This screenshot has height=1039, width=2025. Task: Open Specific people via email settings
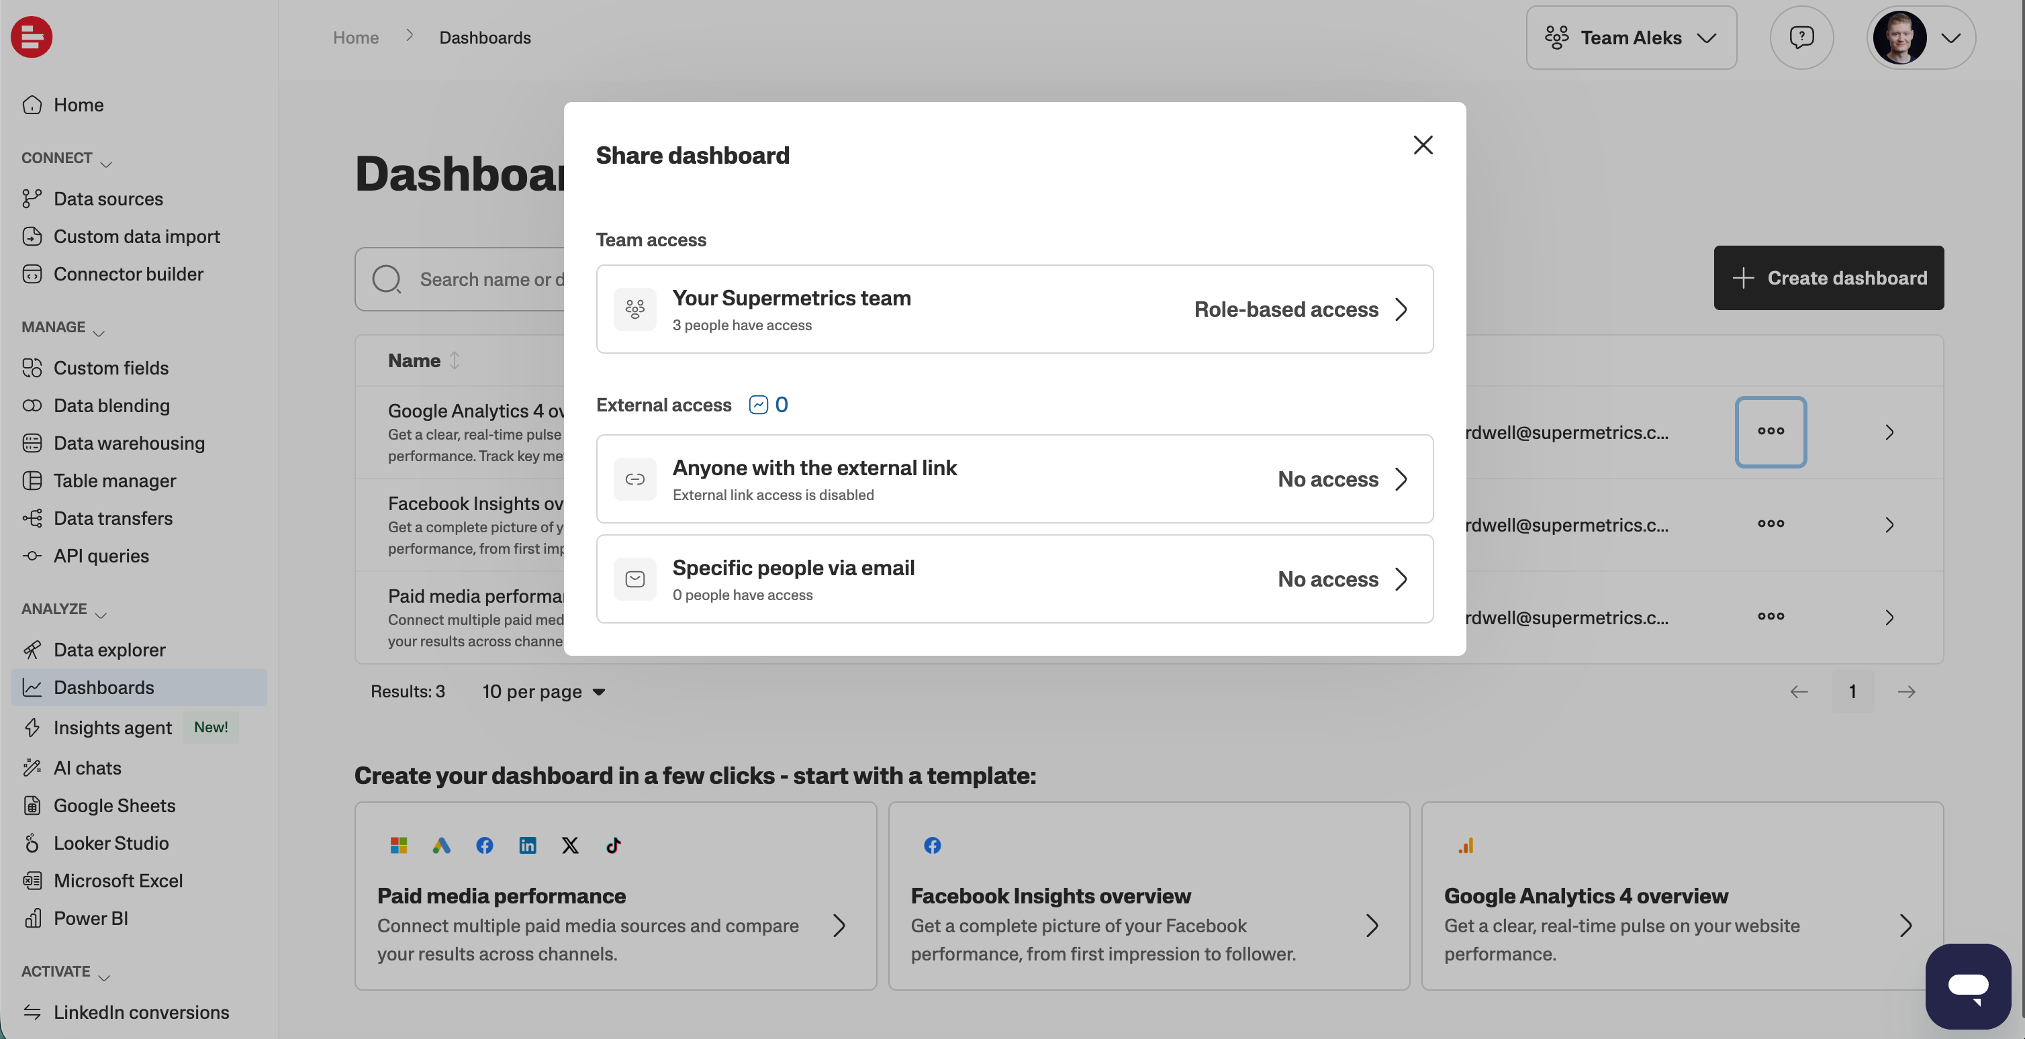[x=1014, y=579]
